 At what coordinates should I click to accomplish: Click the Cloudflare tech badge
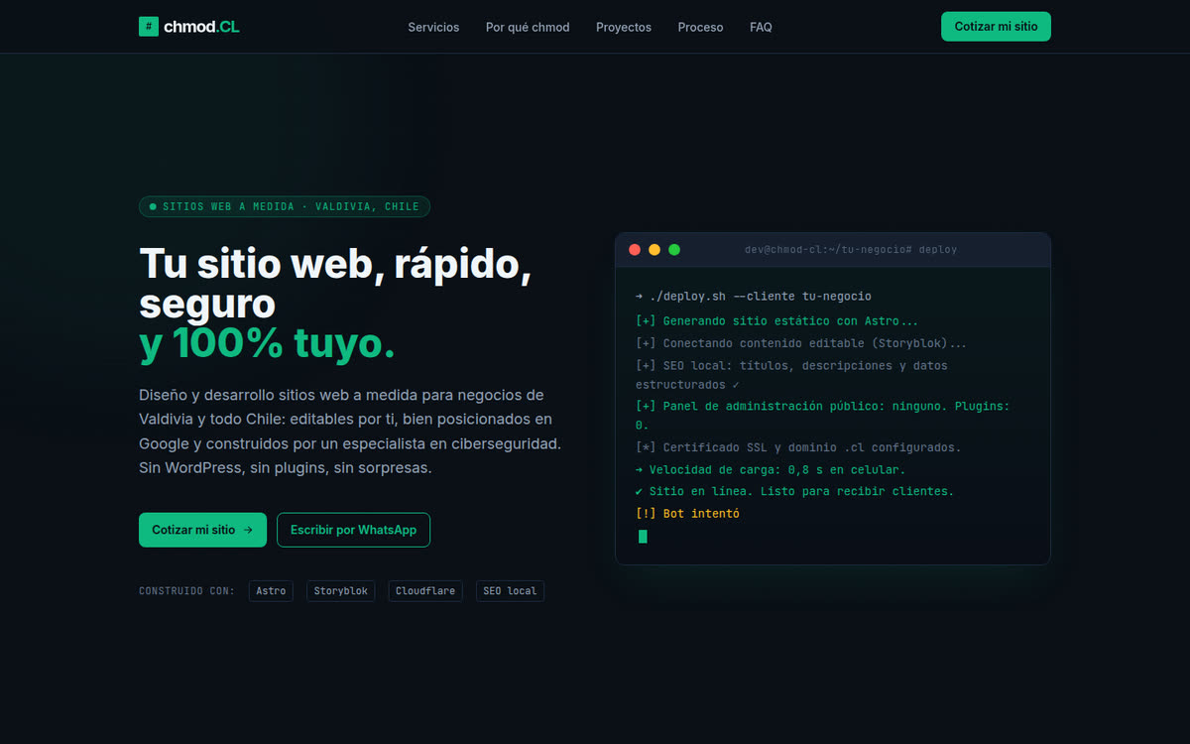pos(425,591)
